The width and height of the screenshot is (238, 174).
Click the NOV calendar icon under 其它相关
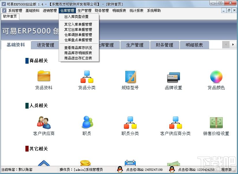pos(130,163)
